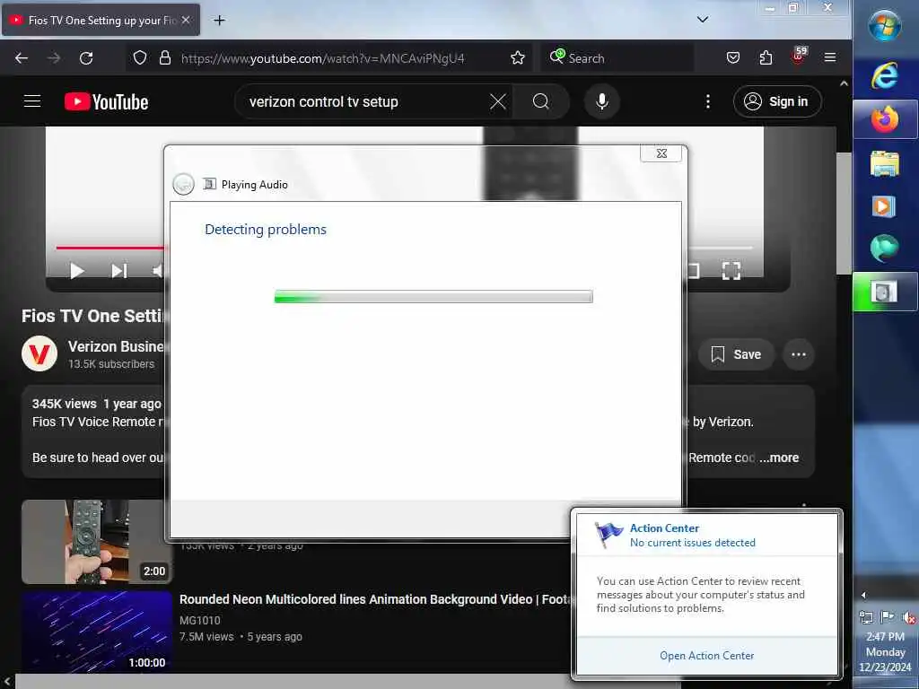Click the page vertical scrollbar
Screen dimensions: 919x689
844,212
